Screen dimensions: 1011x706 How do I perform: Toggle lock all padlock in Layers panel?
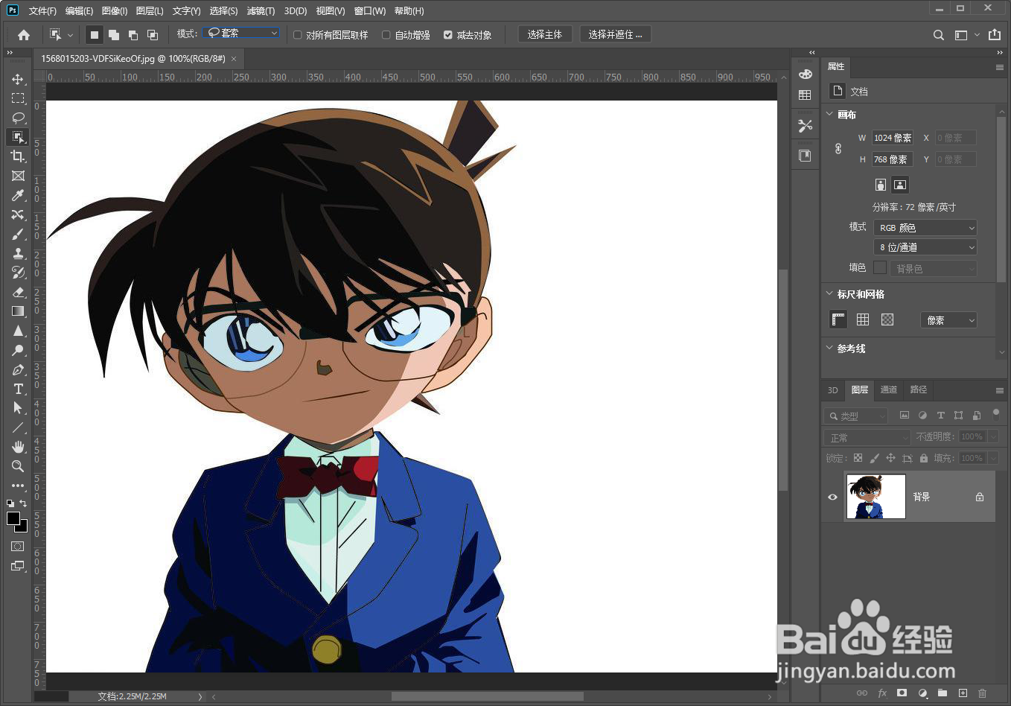[924, 458]
